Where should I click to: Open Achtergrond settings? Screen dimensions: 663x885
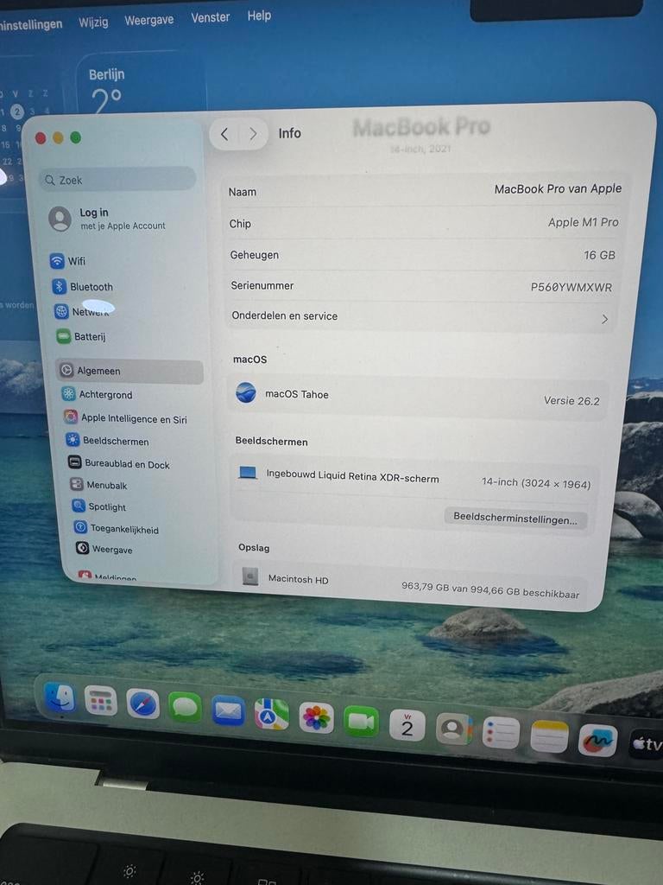97,394
